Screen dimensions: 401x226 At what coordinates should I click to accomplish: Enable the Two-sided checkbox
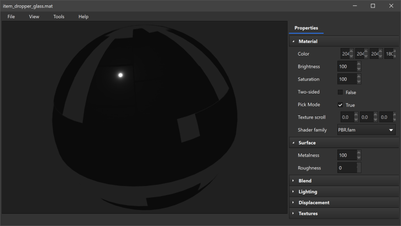click(341, 92)
